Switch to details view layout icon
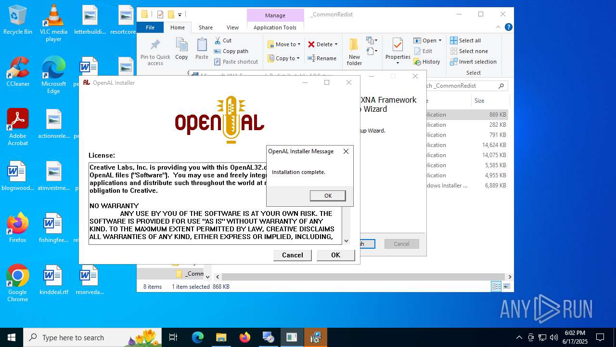 click(496, 286)
